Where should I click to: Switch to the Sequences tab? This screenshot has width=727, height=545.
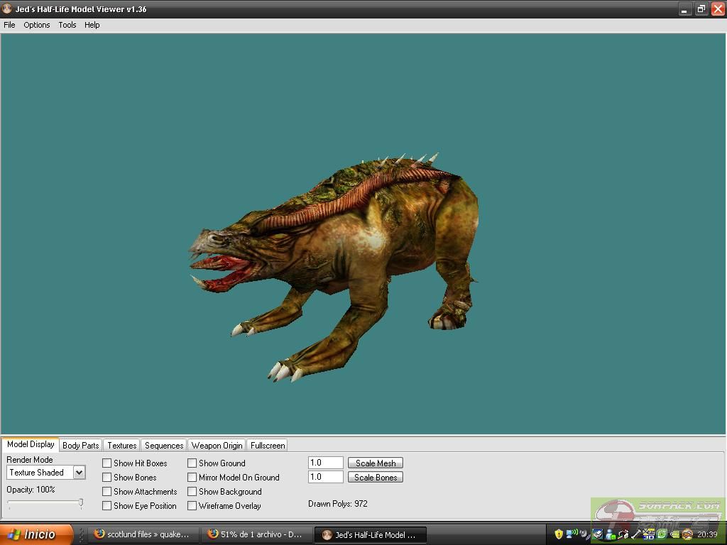[164, 446]
